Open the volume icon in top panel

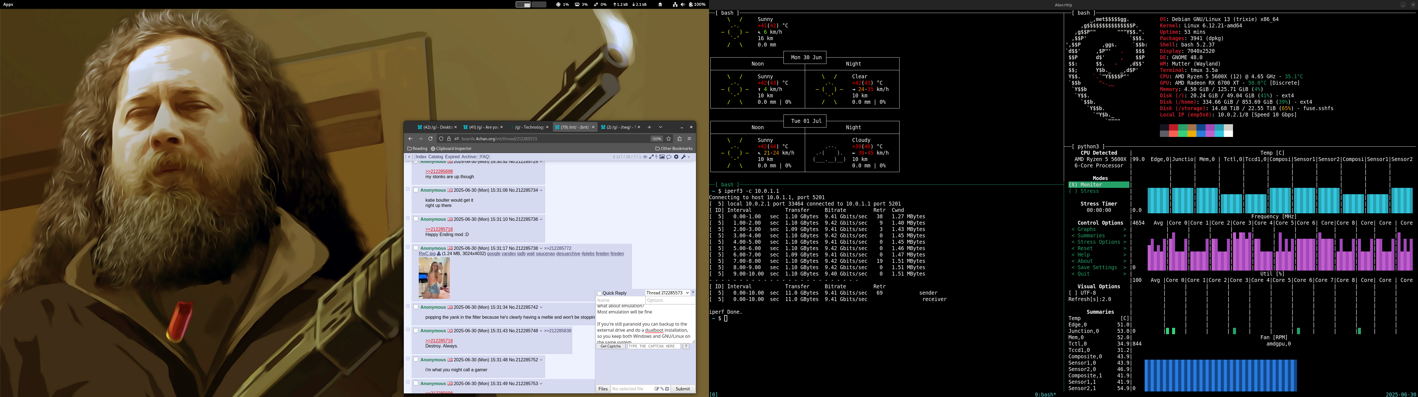(x=683, y=4)
